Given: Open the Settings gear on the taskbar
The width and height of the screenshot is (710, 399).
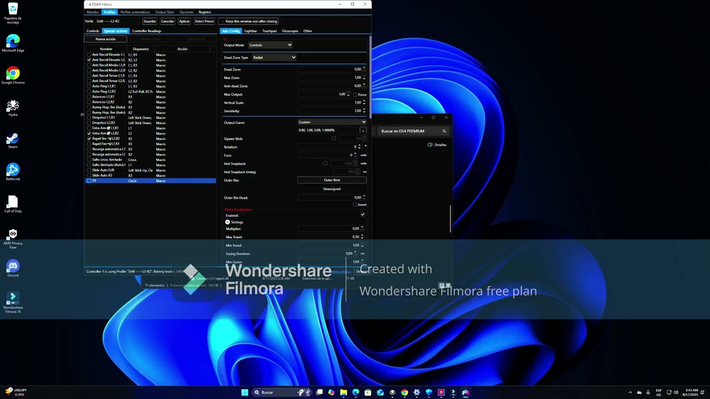Looking at the screenshot, I should coord(417,392).
